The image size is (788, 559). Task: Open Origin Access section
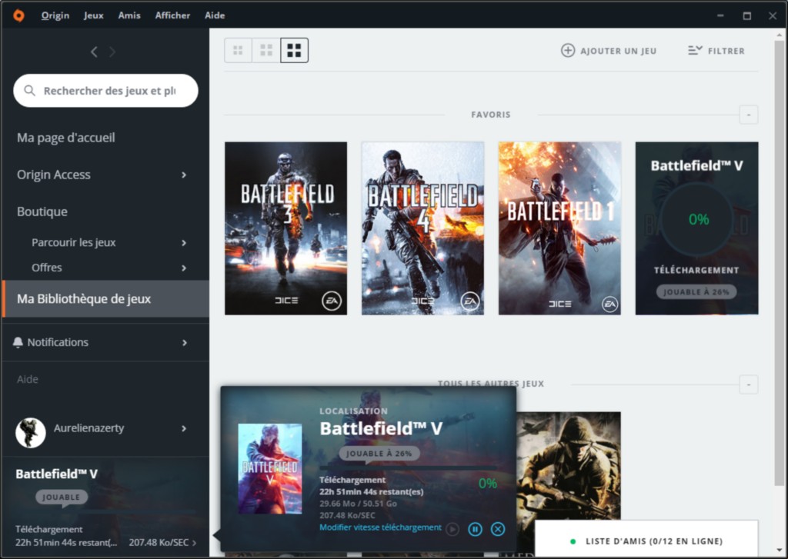point(54,175)
